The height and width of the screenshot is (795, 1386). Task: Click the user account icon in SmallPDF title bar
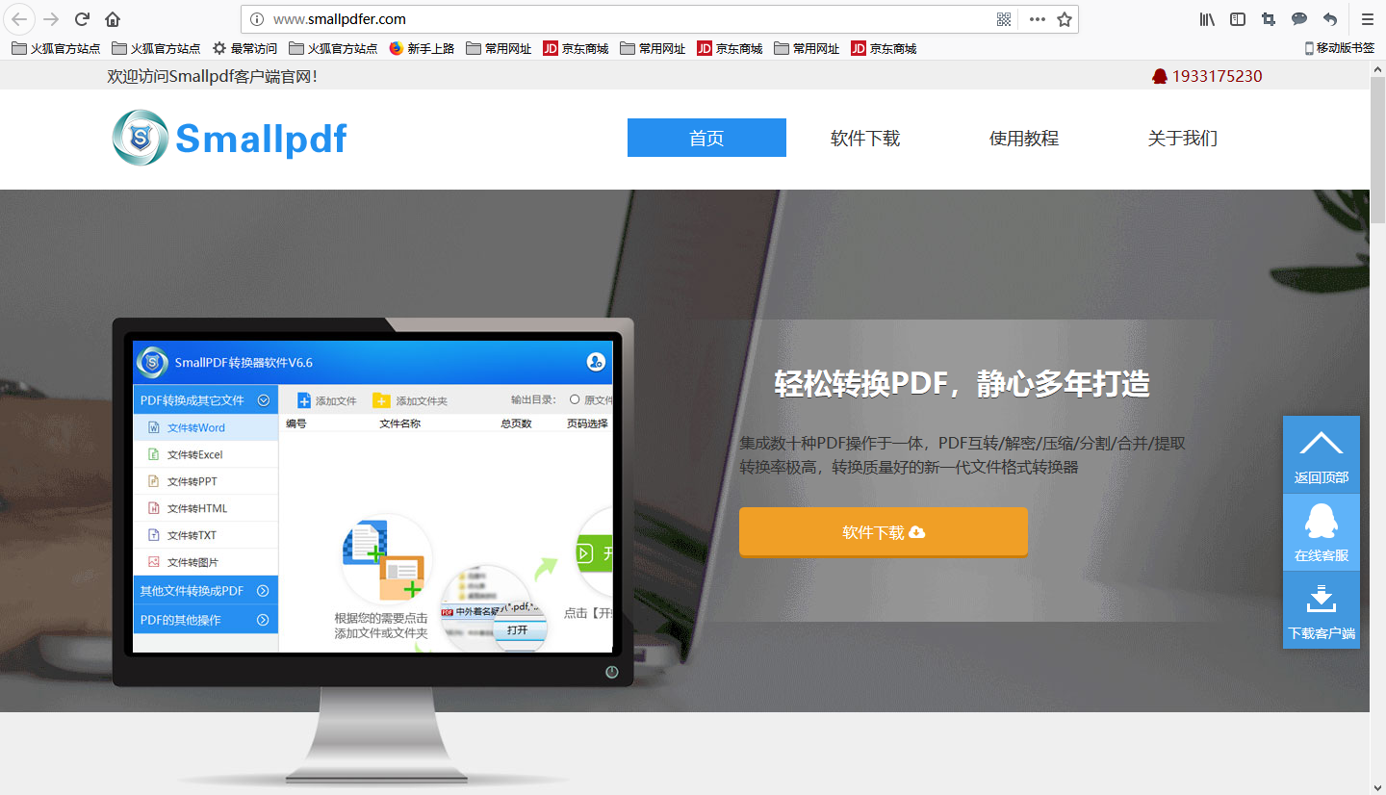tap(596, 362)
